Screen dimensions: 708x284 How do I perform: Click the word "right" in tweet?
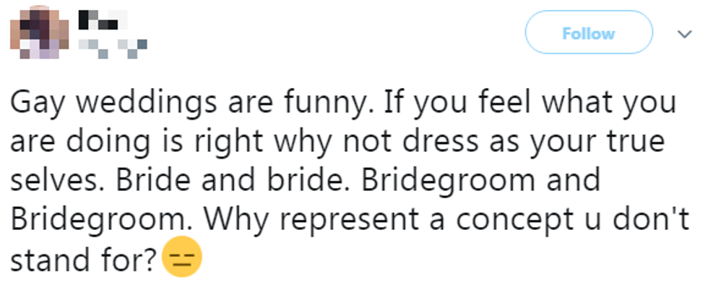(x=229, y=142)
